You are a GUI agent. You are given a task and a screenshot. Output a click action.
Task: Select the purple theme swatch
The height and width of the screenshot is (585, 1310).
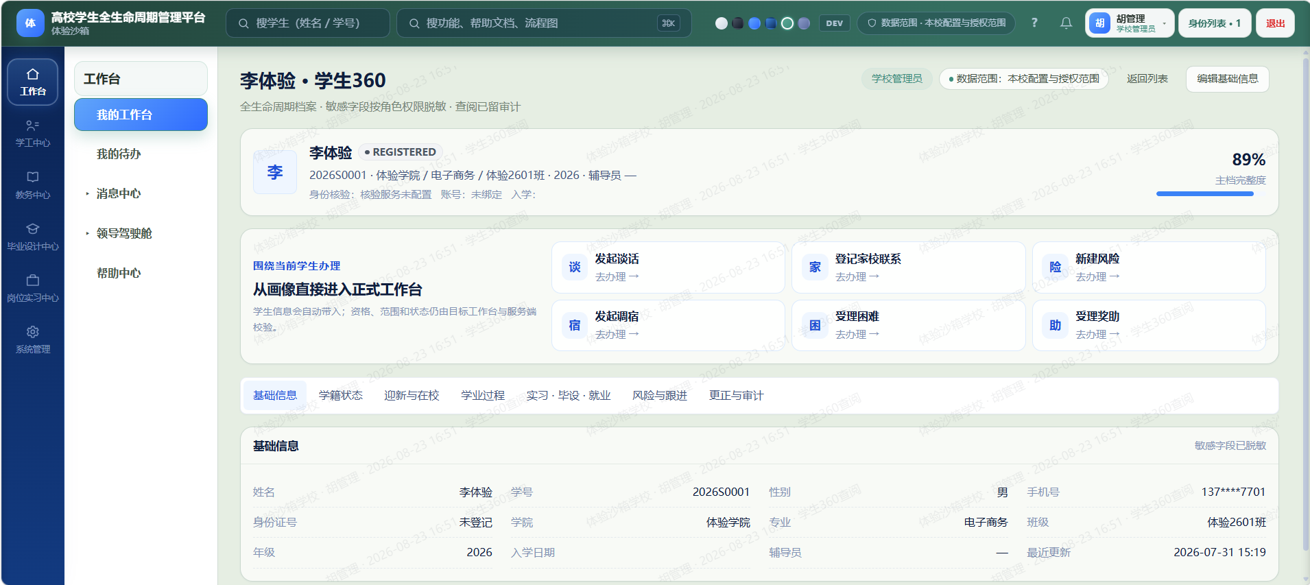(x=804, y=23)
